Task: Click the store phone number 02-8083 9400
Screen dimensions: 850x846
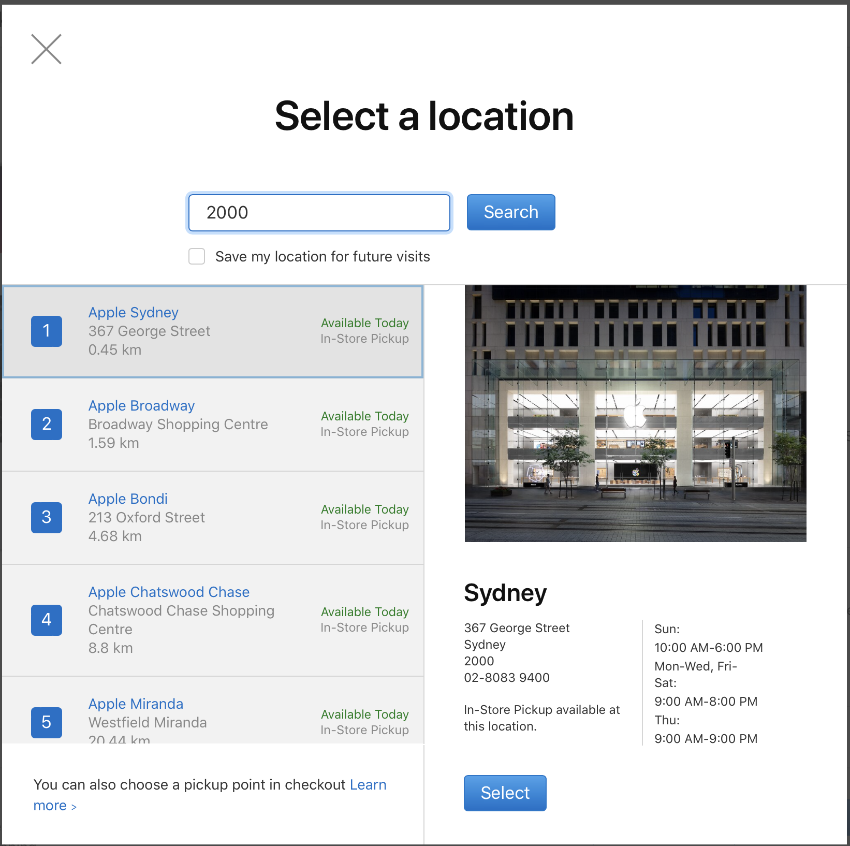Action: 507,678
